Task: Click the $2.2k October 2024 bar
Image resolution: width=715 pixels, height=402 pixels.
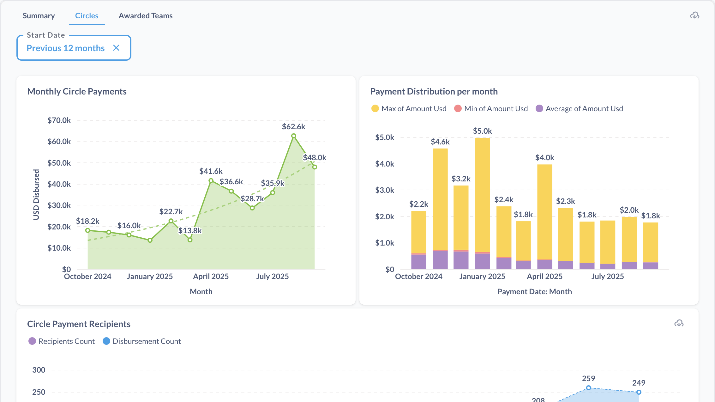Action: pos(419,232)
